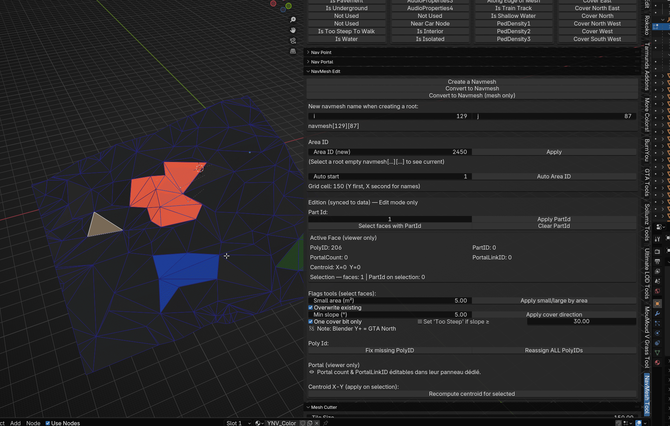Toggle the camera view icon
Screen dimensions: 670x426
(293, 41)
